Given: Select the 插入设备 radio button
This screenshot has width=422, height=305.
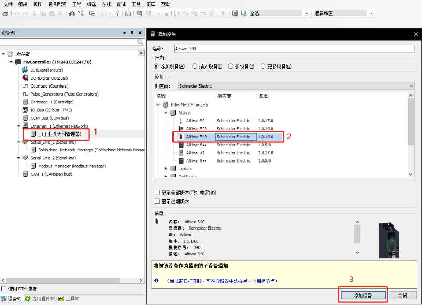Looking at the screenshot, I should 195,66.
